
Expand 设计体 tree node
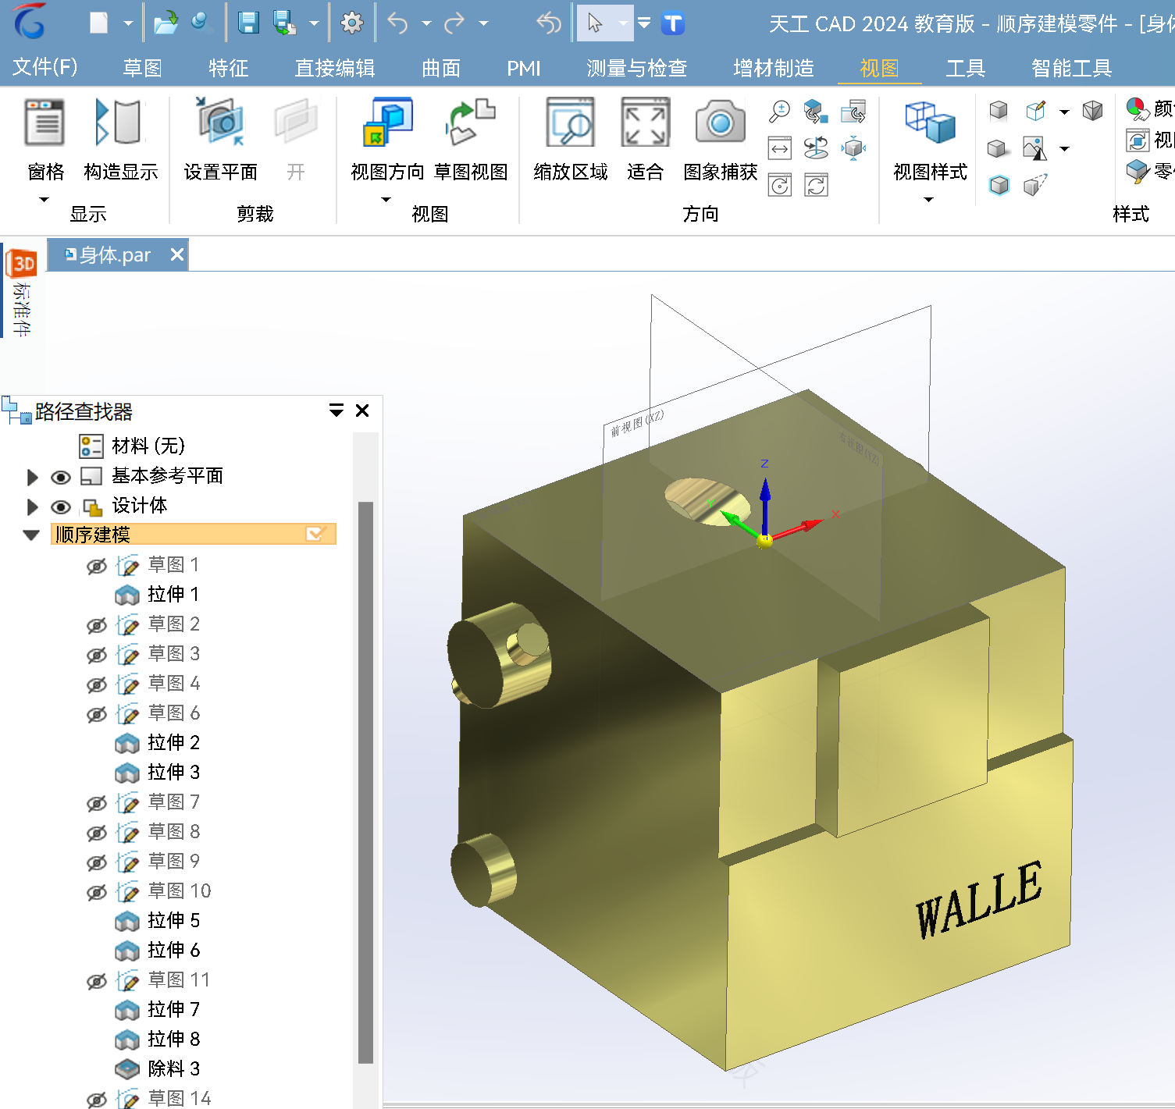pos(32,507)
